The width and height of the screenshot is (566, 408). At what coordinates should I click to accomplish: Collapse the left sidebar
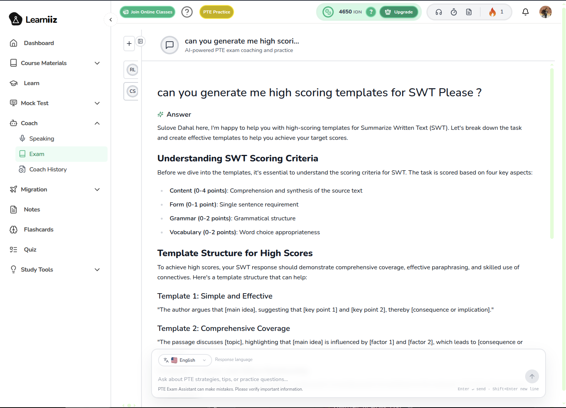tap(111, 20)
